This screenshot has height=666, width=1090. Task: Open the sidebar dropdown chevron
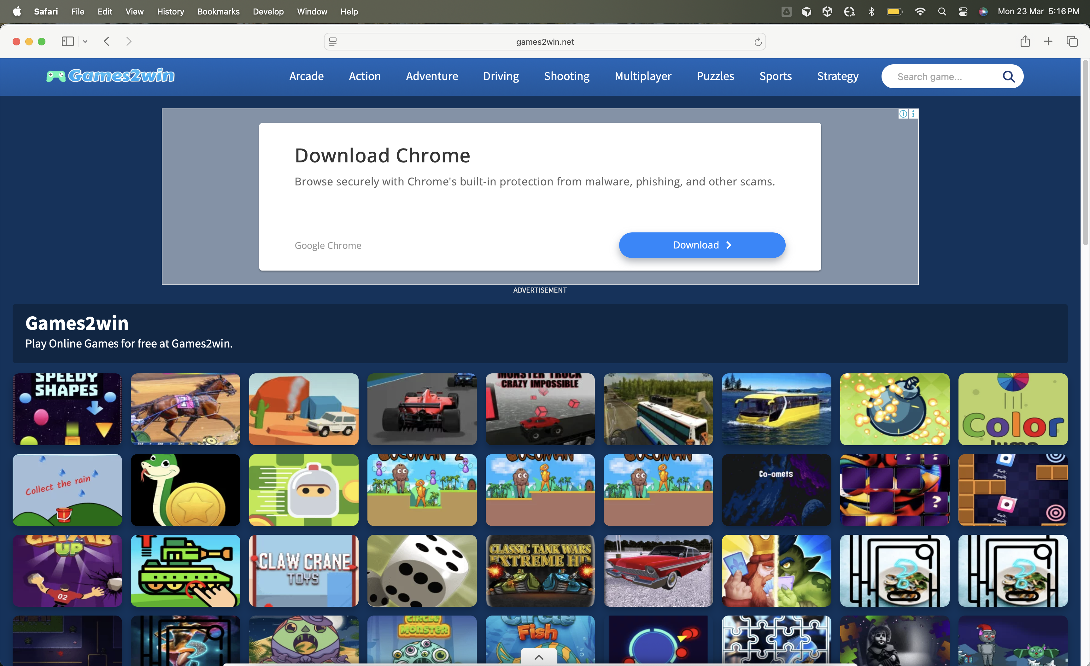point(85,42)
